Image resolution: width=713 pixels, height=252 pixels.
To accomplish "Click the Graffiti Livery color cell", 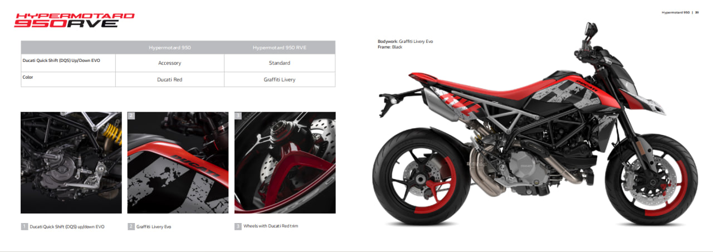I will click(x=280, y=80).
